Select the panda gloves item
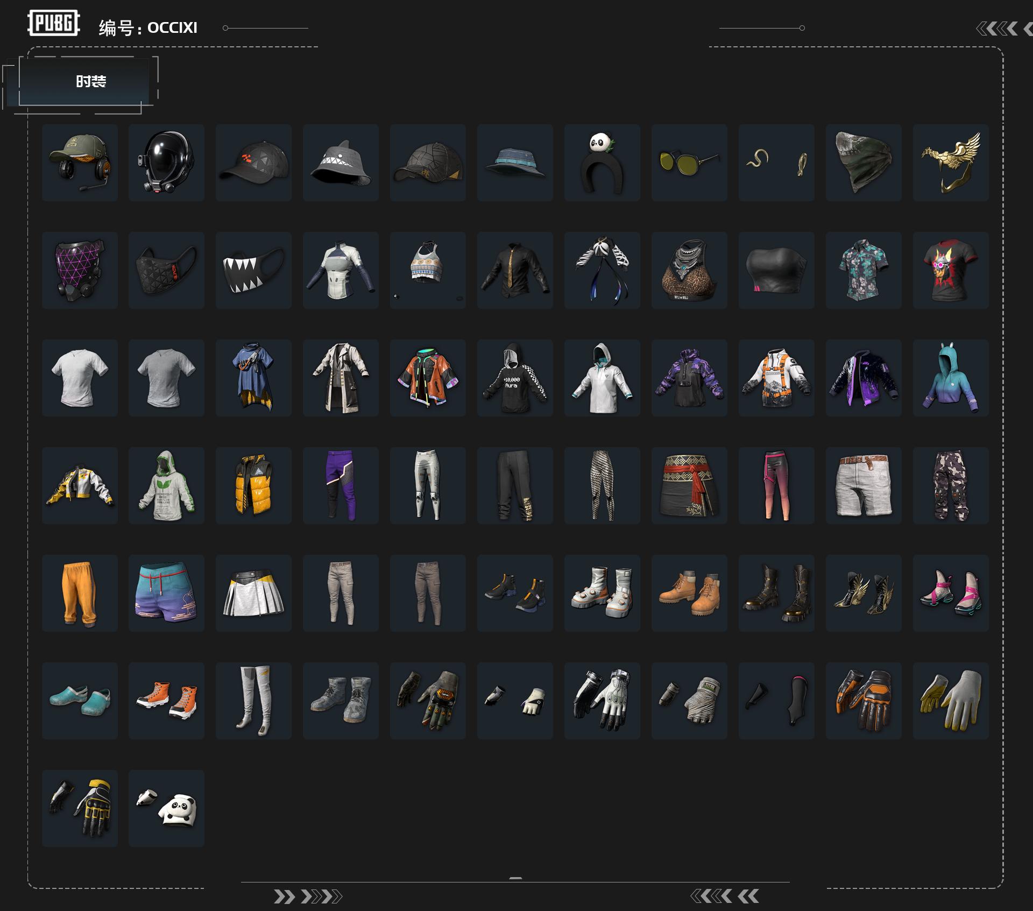Viewport: 1033px width, 911px height. 166,808
